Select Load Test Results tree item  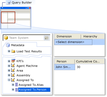pyautogui.click(x=29, y=51)
